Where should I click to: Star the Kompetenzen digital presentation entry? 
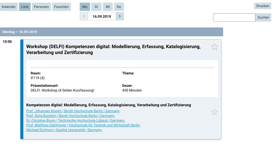214,112
